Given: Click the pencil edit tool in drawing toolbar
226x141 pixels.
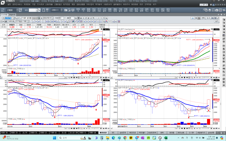Looking at the screenshot, I should 68,21.
